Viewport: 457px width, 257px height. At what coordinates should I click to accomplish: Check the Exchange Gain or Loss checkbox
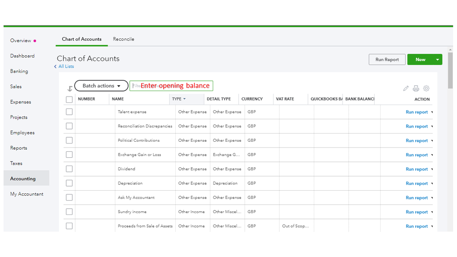tap(69, 155)
